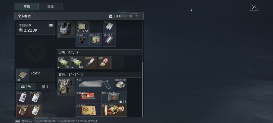This screenshot has width=273, height=123.
Task: Select the 自制头盔 helmet with 28 durability
Action: pyautogui.click(x=114, y=97)
